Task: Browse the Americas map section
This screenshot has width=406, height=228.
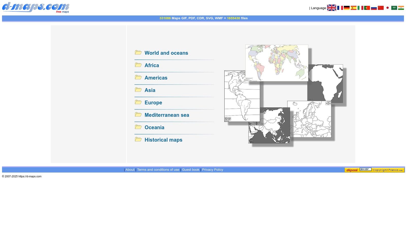Action: [x=156, y=78]
